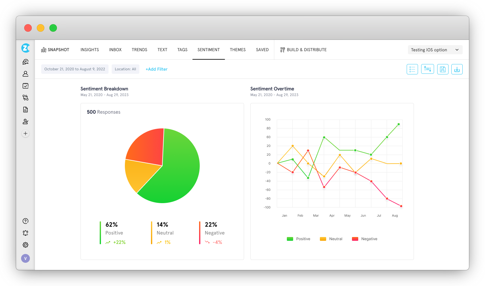Toggle the Positive series in the chart legend
This screenshot has width=485, height=286.
click(x=298, y=239)
